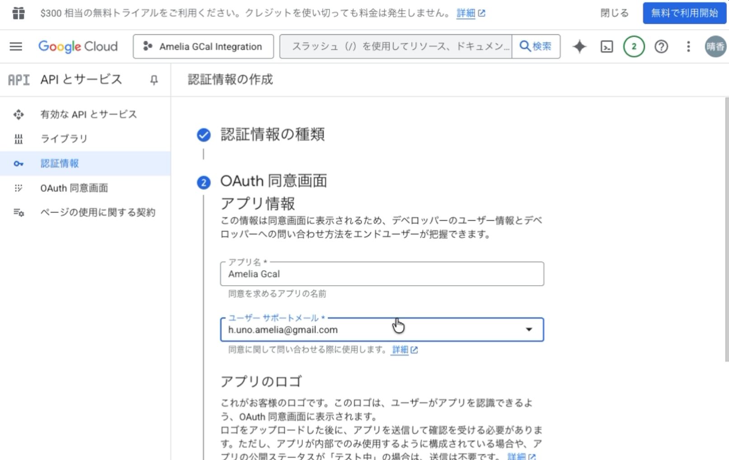Image resolution: width=729 pixels, height=460 pixels.
Task: Open the three-dot settings menu
Action: [x=688, y=46]
